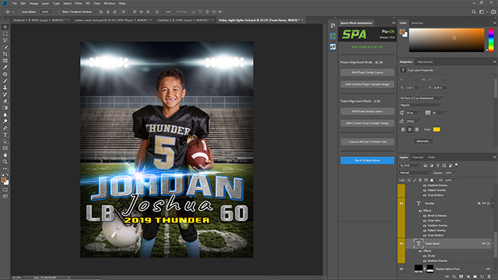Switch to the Channels tab
Image resolution: width=498 pixels, height=280 pixels.
coord(418,157)
